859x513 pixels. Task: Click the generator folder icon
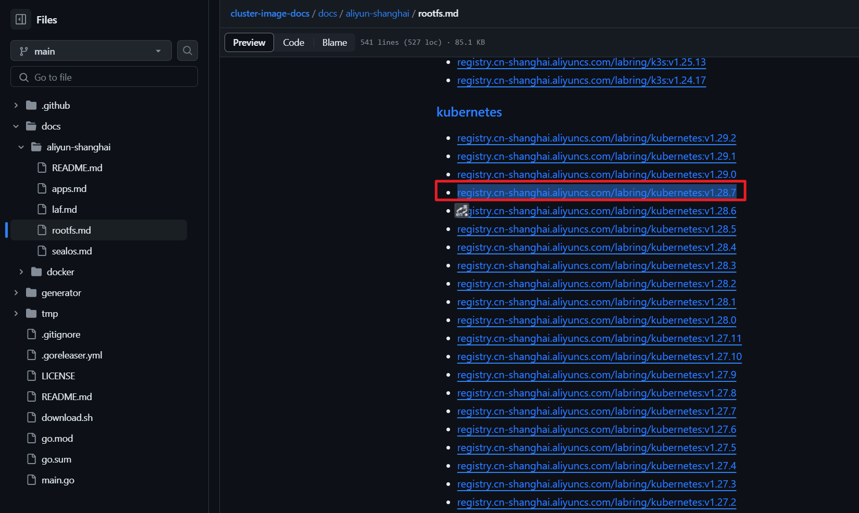tap(31, 293)
